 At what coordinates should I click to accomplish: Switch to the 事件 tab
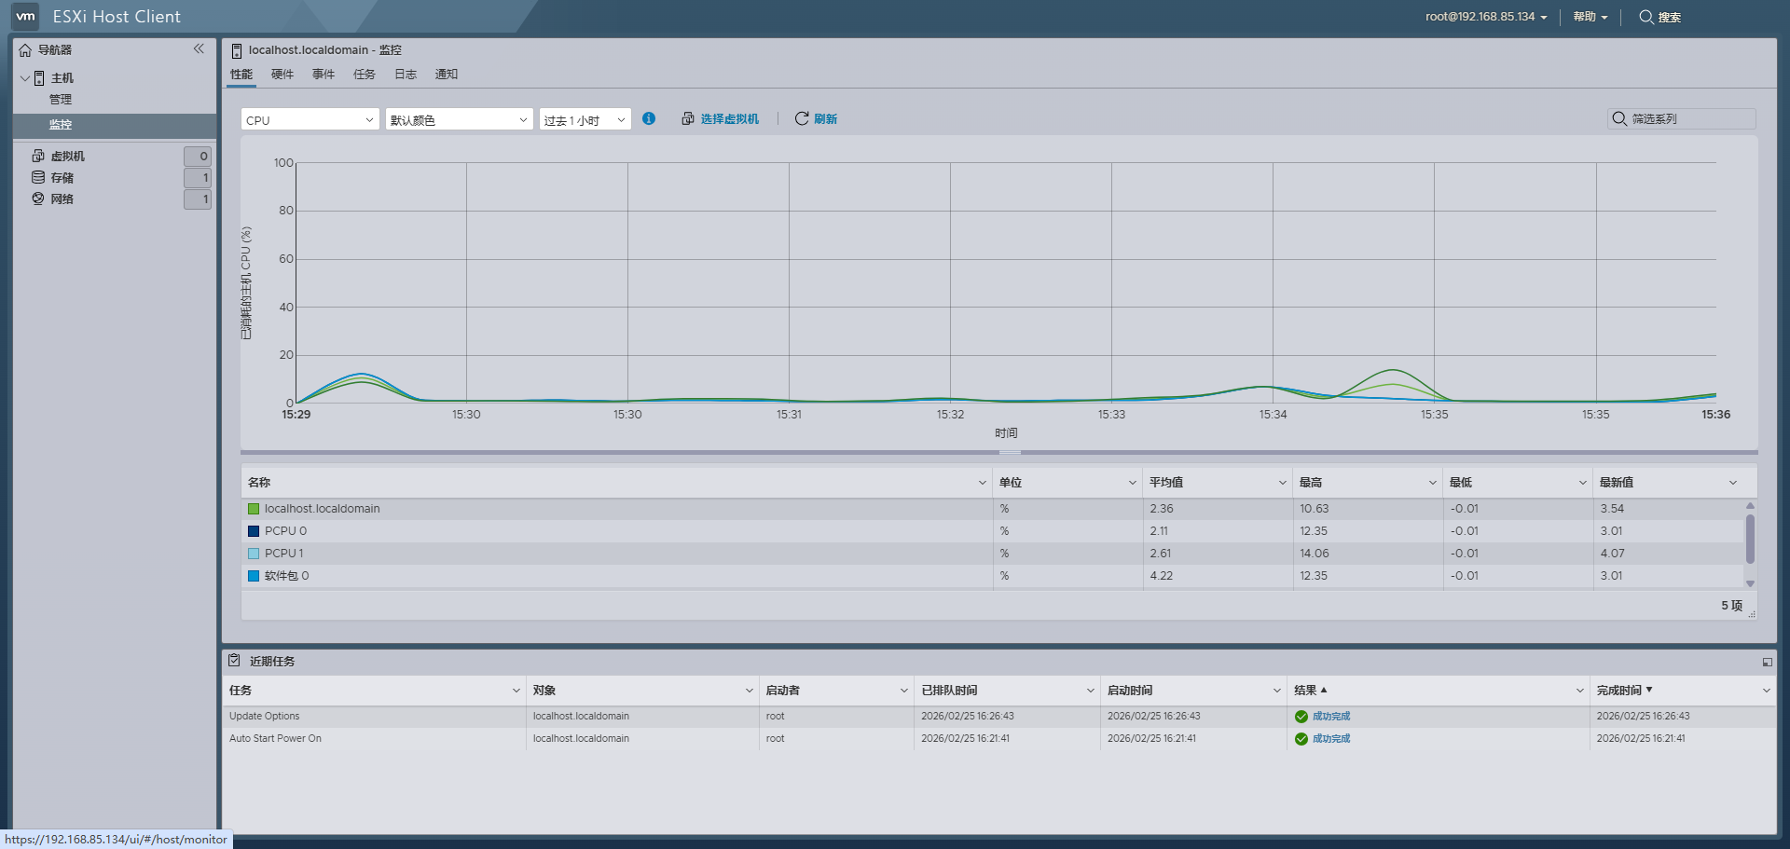323,74
